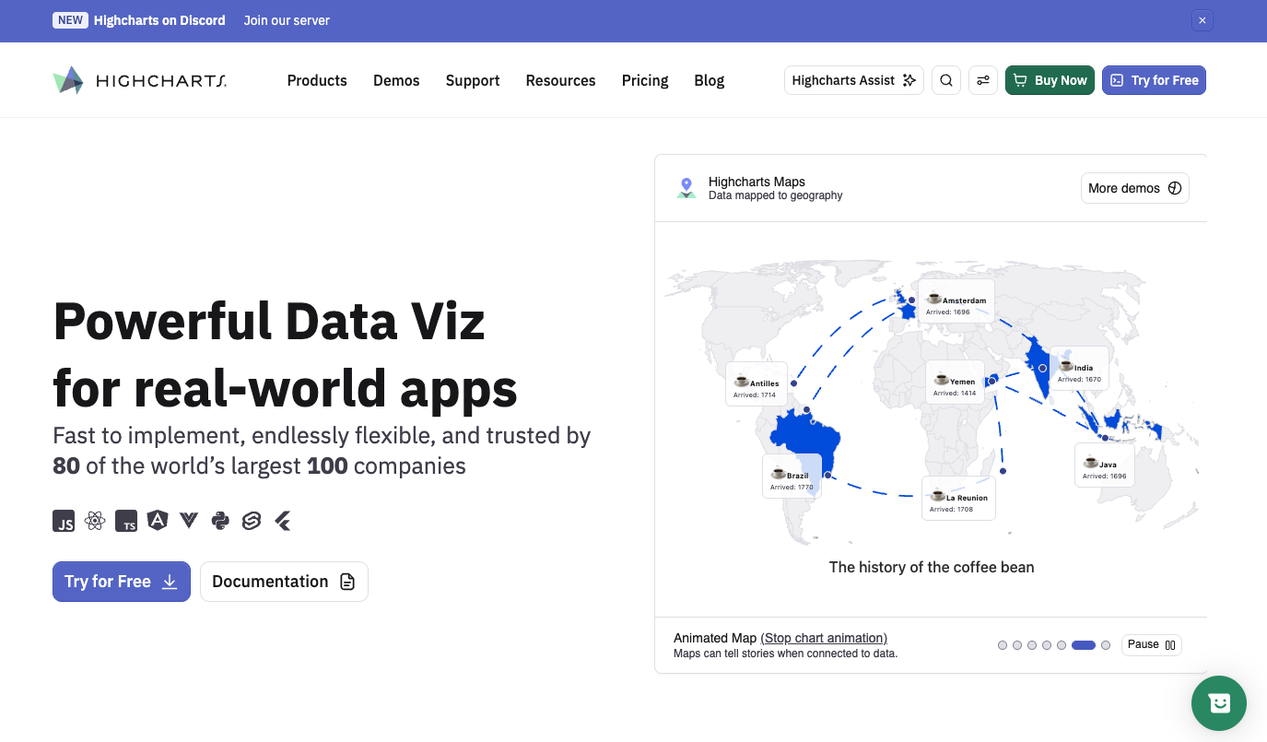Open the Demos menu

tap(396, 80)
